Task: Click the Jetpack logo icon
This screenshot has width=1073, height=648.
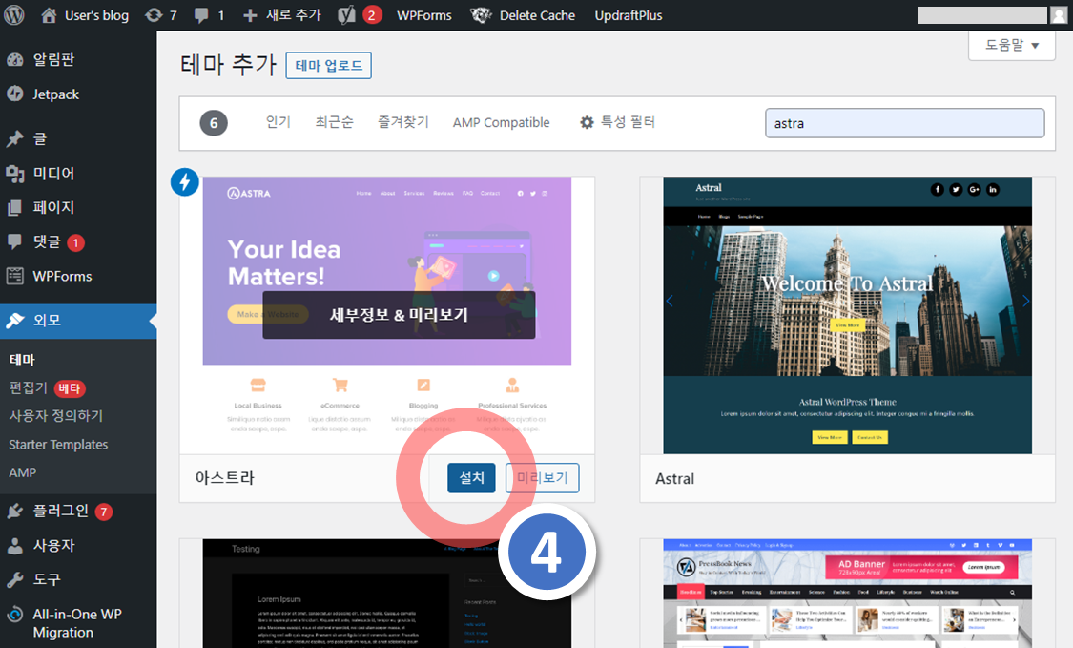Action: coord(15,94)
